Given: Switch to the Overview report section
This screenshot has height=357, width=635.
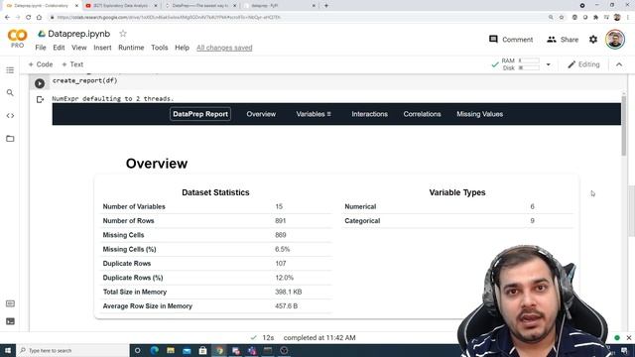Looking at the screenshot, I should [261, 114].
